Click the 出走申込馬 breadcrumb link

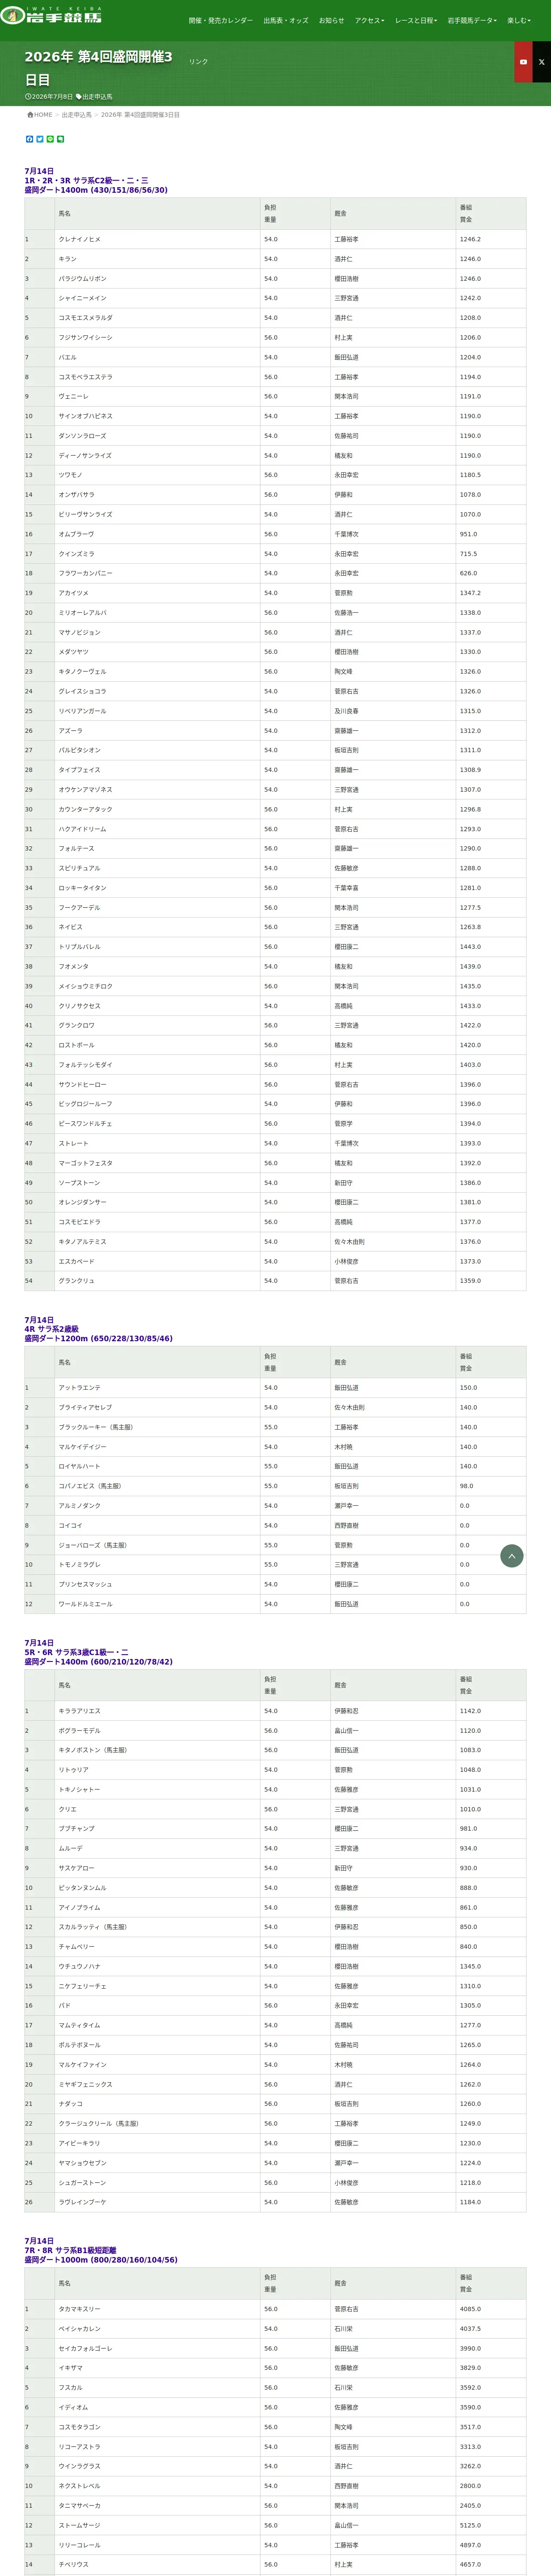[x=76, y=115]
